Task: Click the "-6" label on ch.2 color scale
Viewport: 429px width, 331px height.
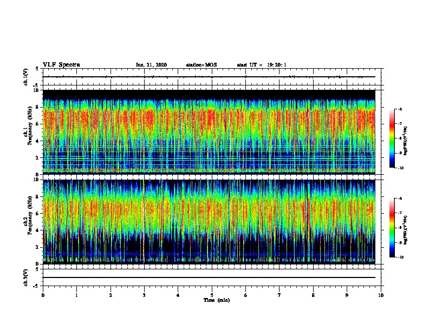Action: pos(400,198)
